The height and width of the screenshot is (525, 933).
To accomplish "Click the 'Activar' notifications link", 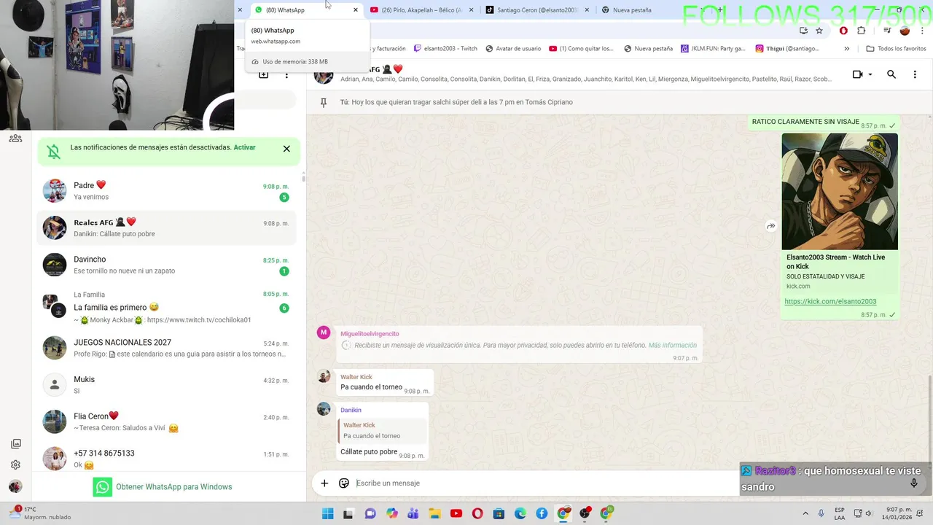I will pos(244,147).
